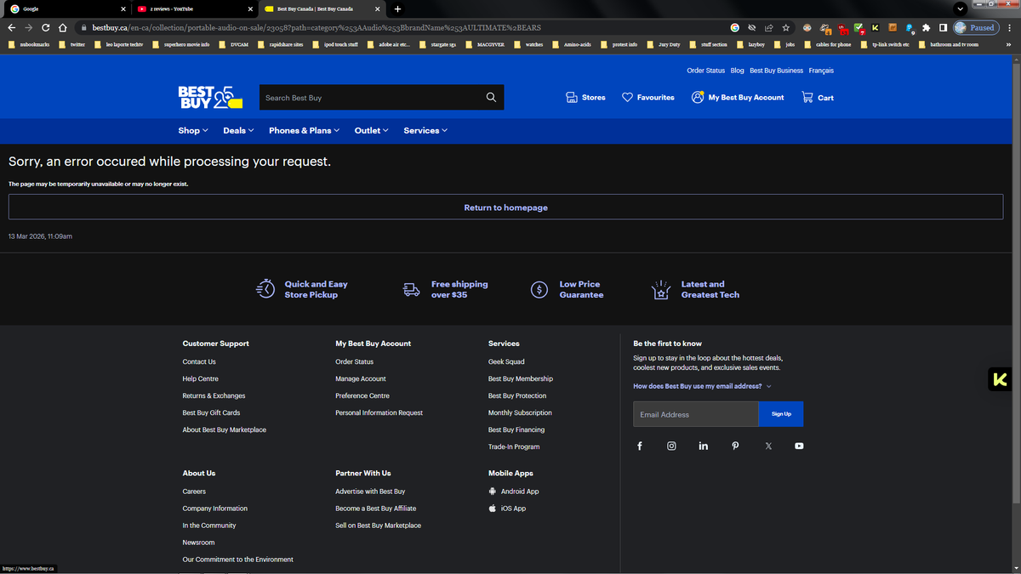
Task: Open My Best Buy Account
Action: pyautogui.click(x=738, y=97)
